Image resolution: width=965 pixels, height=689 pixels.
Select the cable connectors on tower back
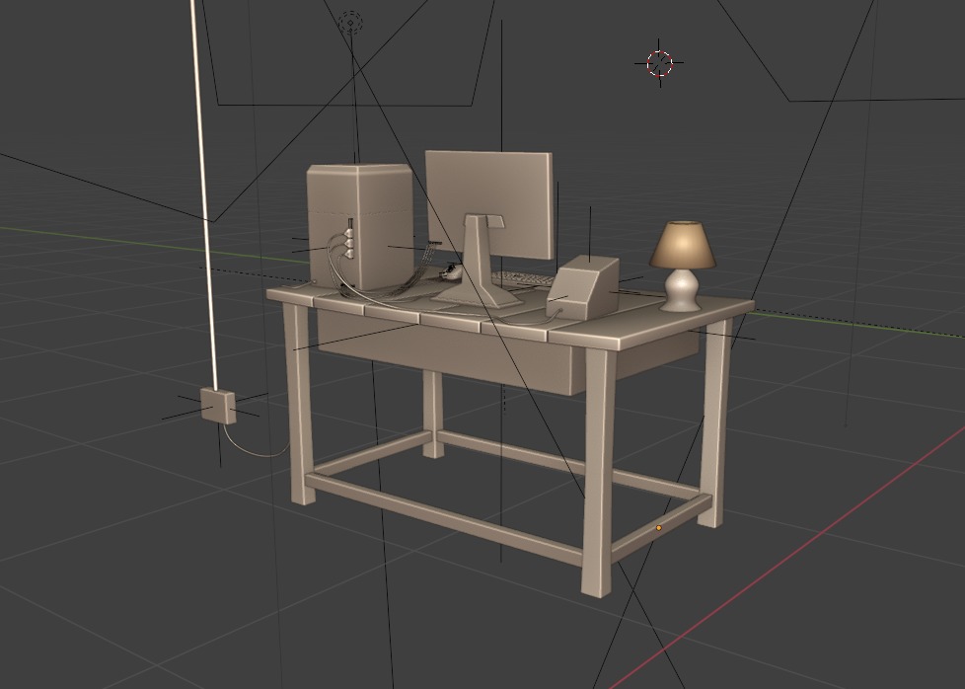coord(348,243)
